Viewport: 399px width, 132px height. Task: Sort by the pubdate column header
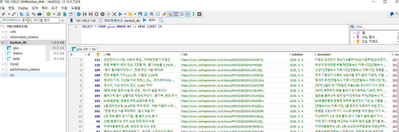[x=300, y=54]
